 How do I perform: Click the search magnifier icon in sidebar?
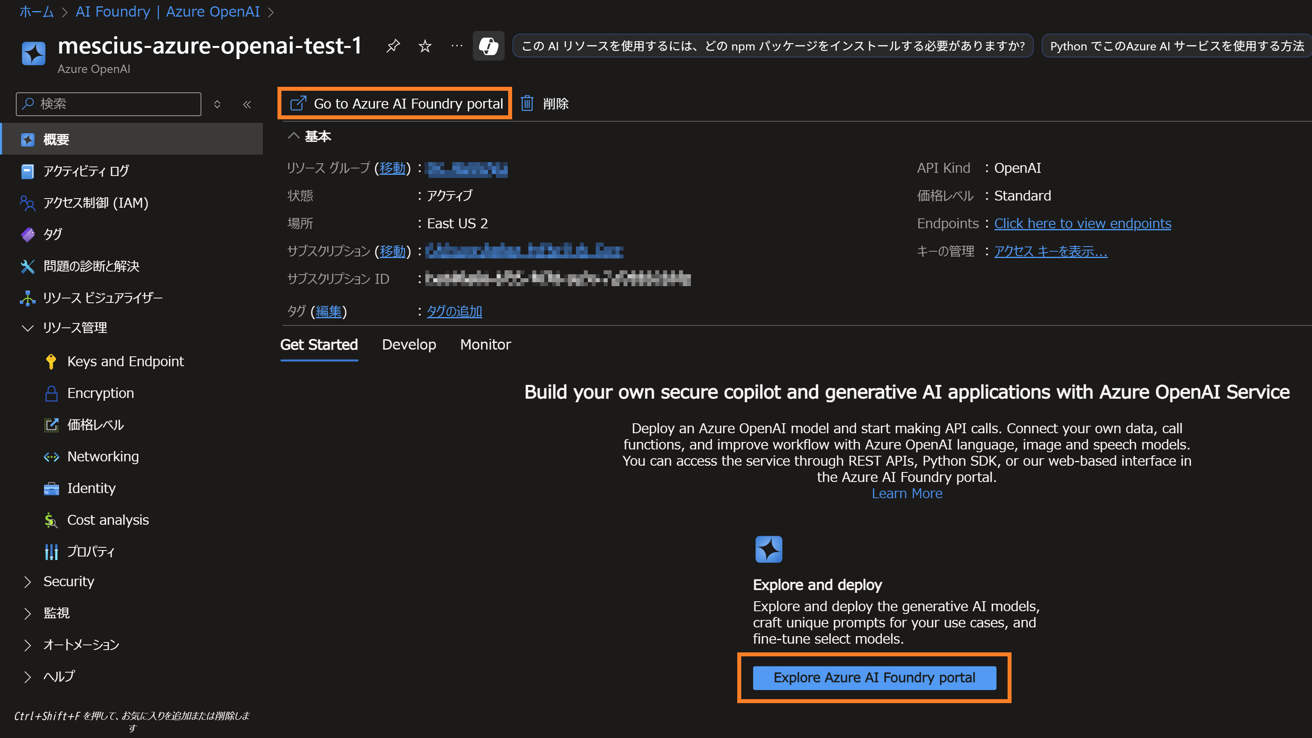[28, 103]
